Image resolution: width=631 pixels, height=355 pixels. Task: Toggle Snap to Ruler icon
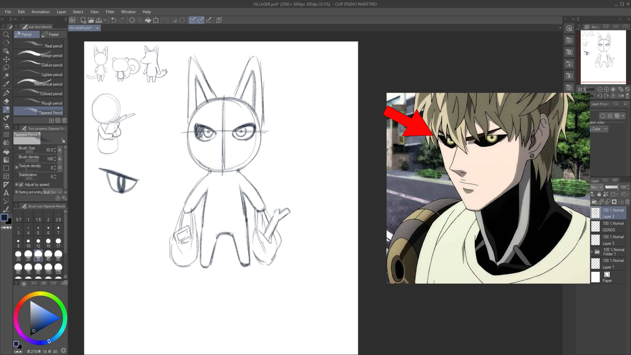coord(192,20)
